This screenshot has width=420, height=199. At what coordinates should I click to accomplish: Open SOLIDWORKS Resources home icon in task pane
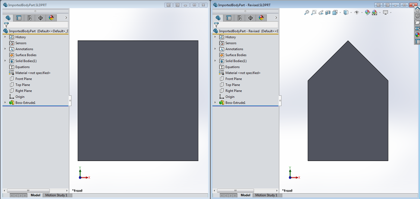coord(418,9)
